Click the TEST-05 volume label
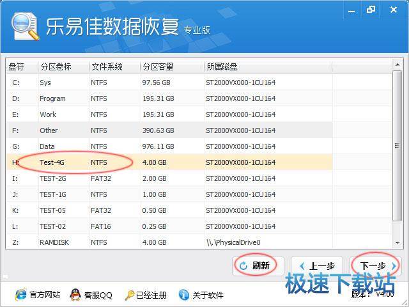 point(52,210)
